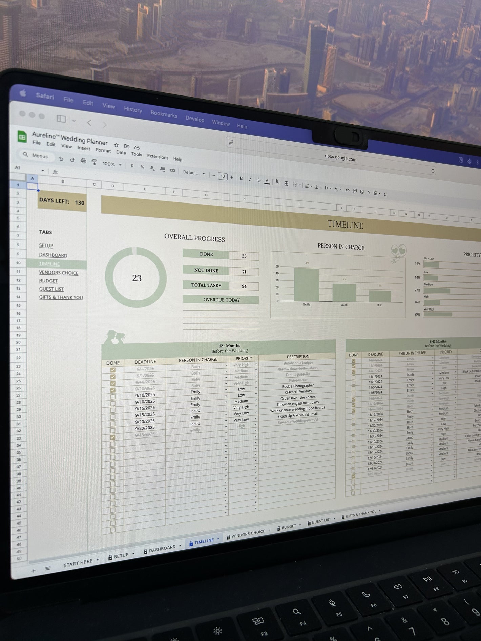This screenshot has width=481, height=641.
Task: Click the BUDGET link in the TABS list
Action: (x=48, y=281)
